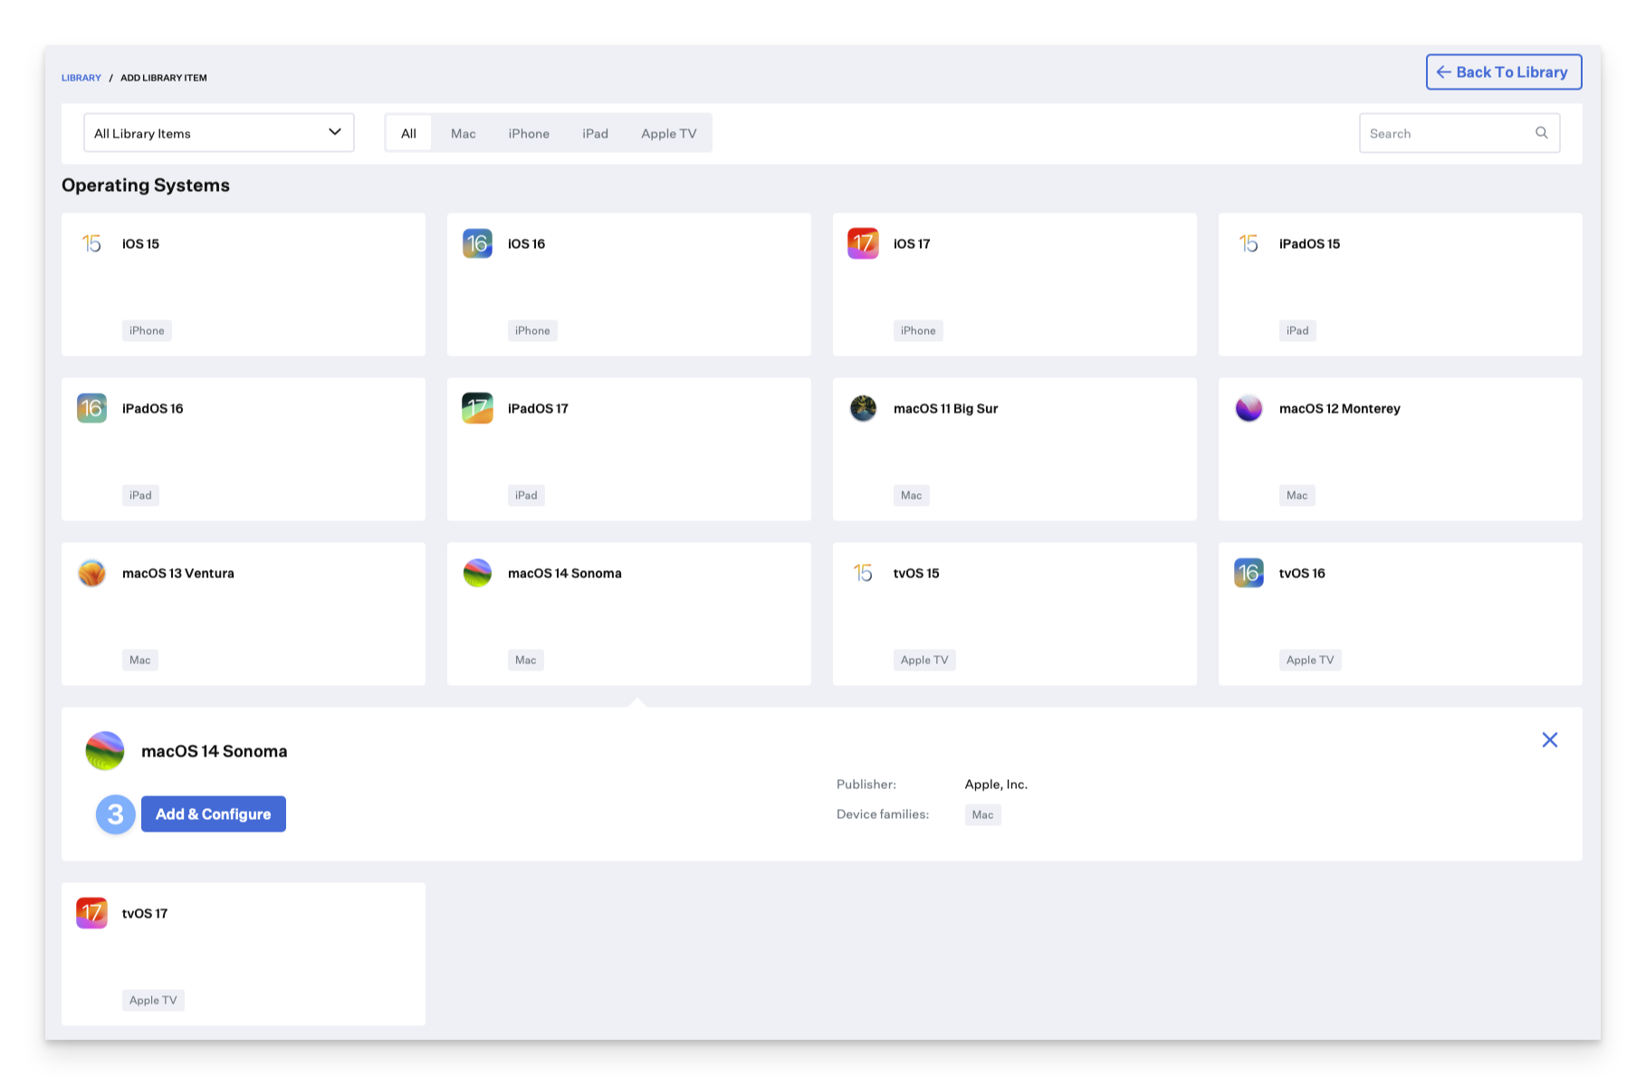Click the Apple TV tag on tvOS 17
This screenshot has height=1085, width=1646.
tap(153, 1000)
